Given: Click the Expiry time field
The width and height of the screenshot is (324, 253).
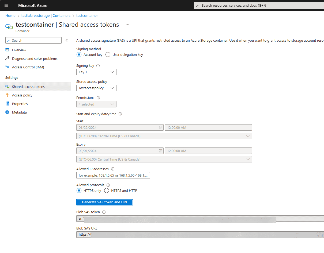Looking at the screenshot, I should (208, 151).
